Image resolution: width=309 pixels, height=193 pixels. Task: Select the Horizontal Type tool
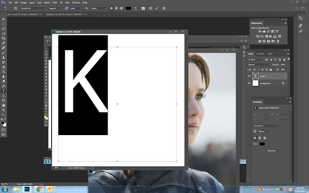coord(4,90)
